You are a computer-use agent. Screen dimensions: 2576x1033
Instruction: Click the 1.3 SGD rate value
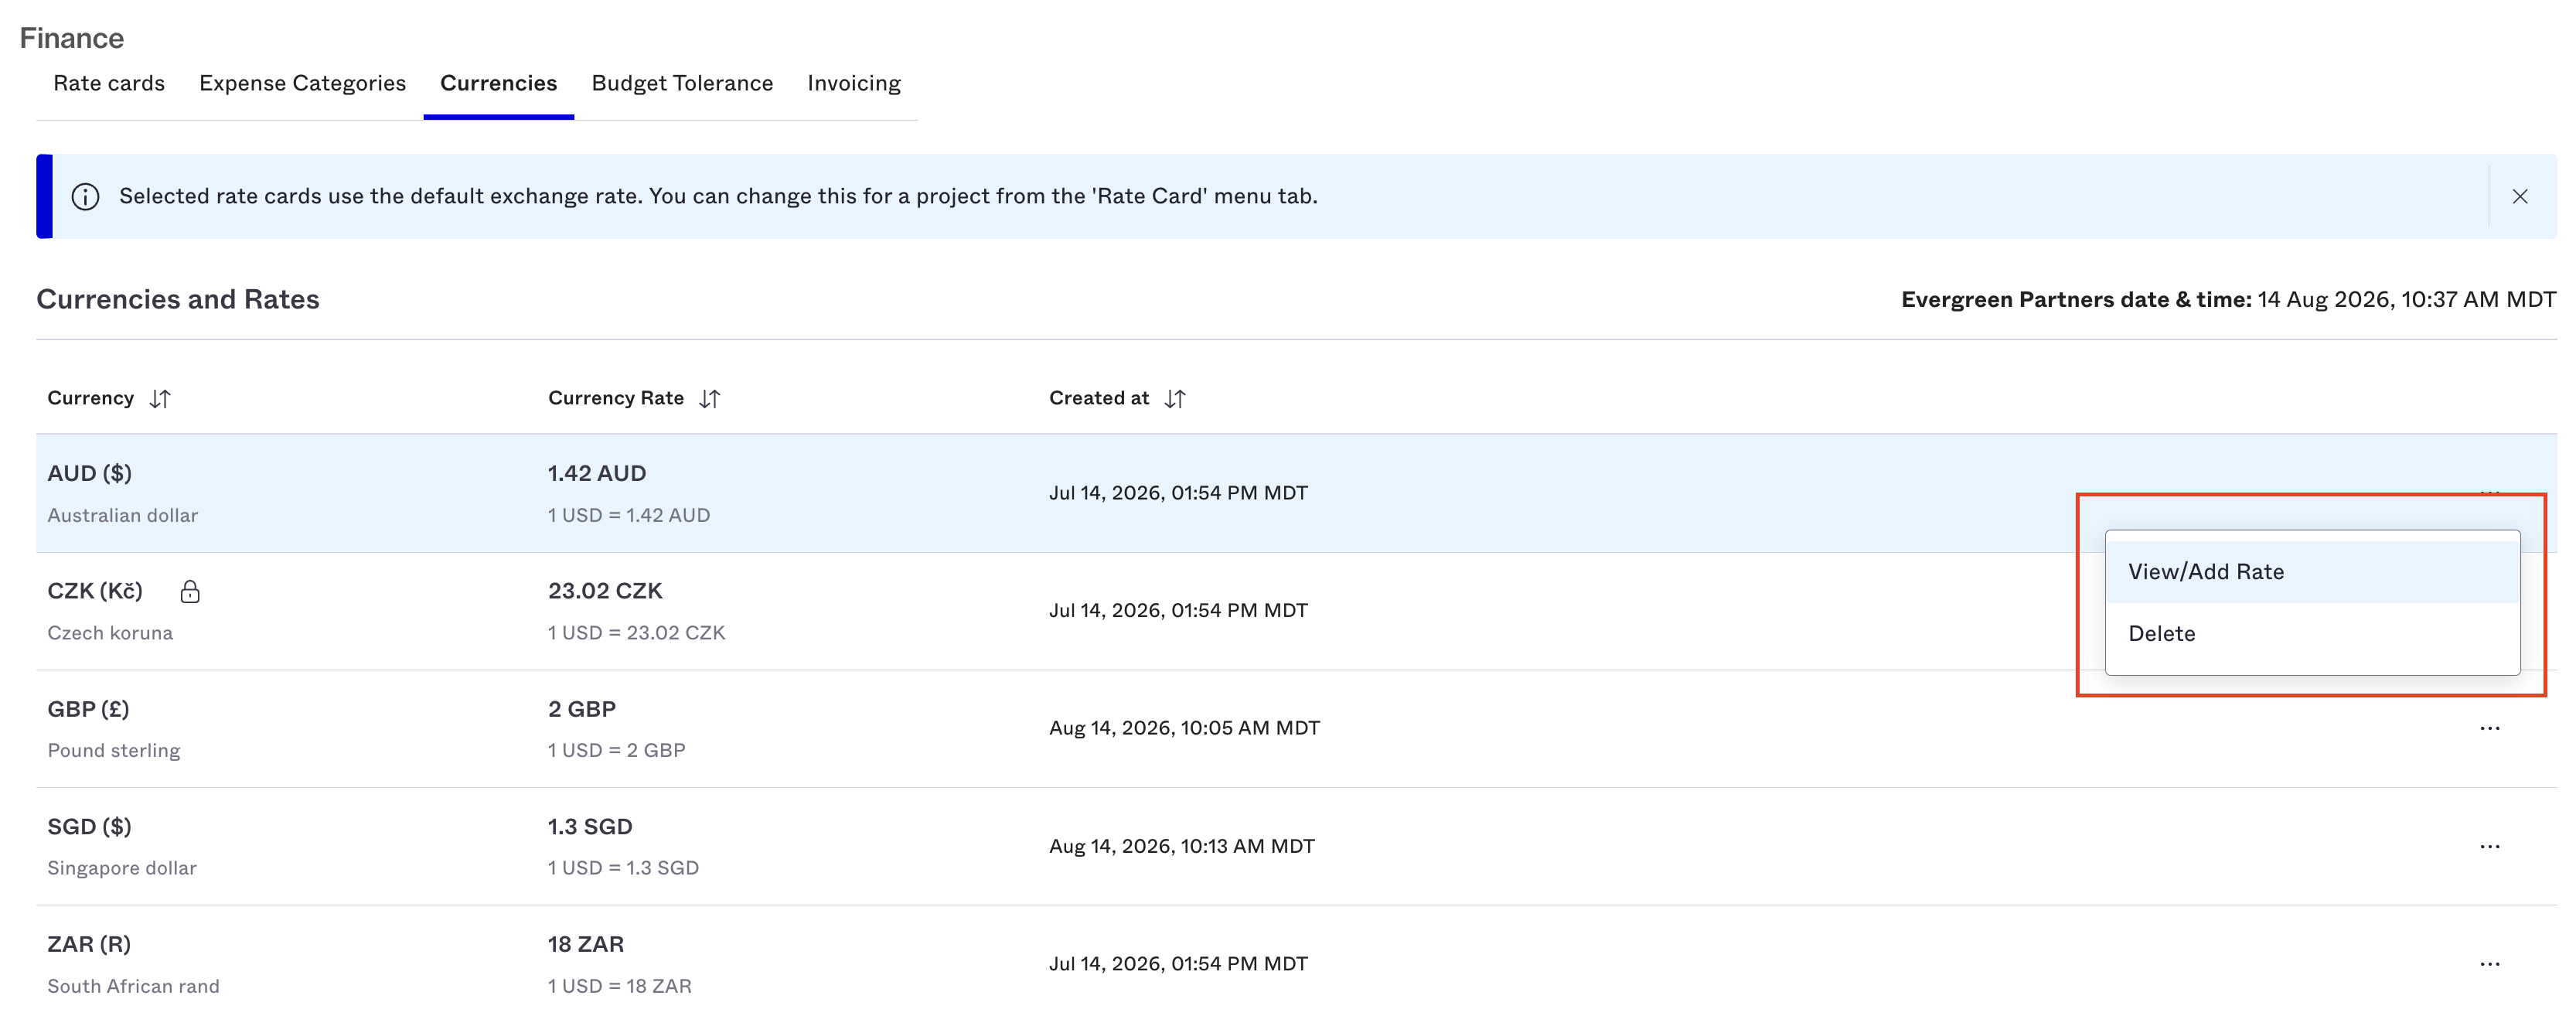point(590,827)
